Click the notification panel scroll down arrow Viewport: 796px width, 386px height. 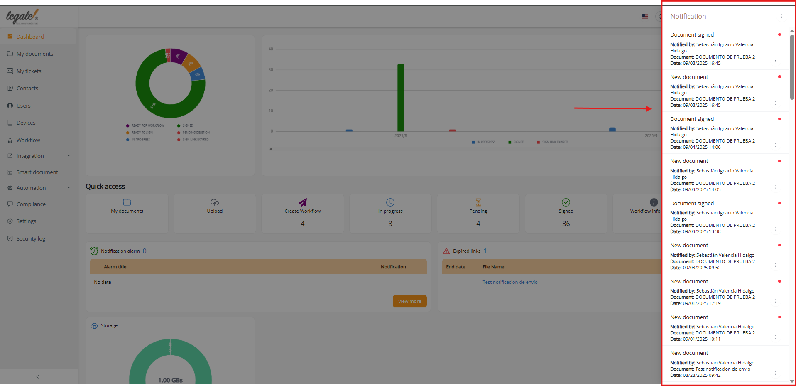coord(792,381)
